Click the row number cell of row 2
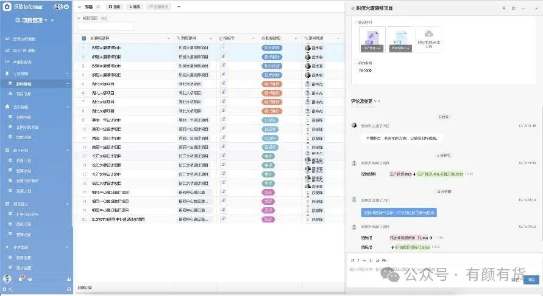The width and height of the screenshot is (543, 296). point(83,57)
